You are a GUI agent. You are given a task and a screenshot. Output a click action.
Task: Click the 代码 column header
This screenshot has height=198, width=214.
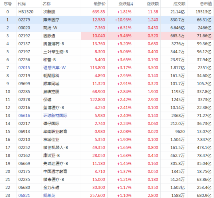[22, 4]
